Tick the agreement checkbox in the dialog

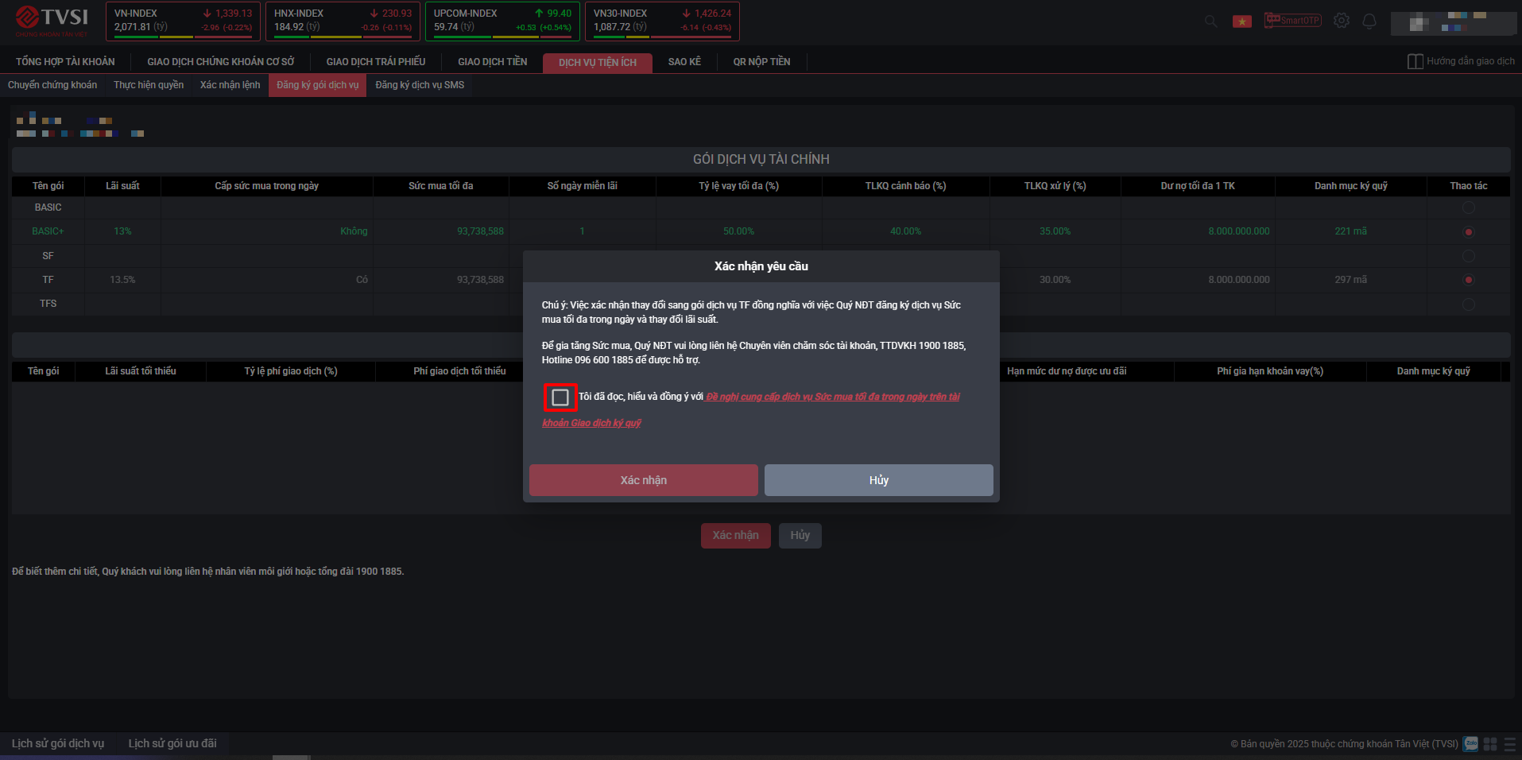point(560,397)
